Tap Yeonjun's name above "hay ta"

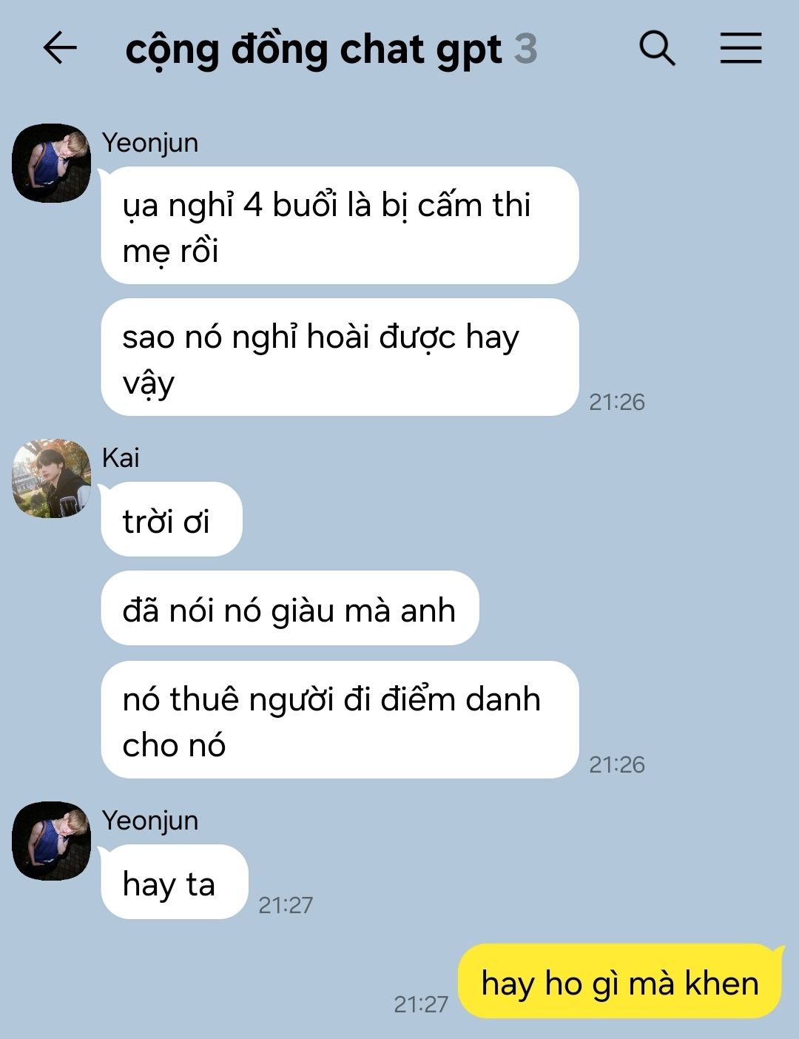[150, 821]
